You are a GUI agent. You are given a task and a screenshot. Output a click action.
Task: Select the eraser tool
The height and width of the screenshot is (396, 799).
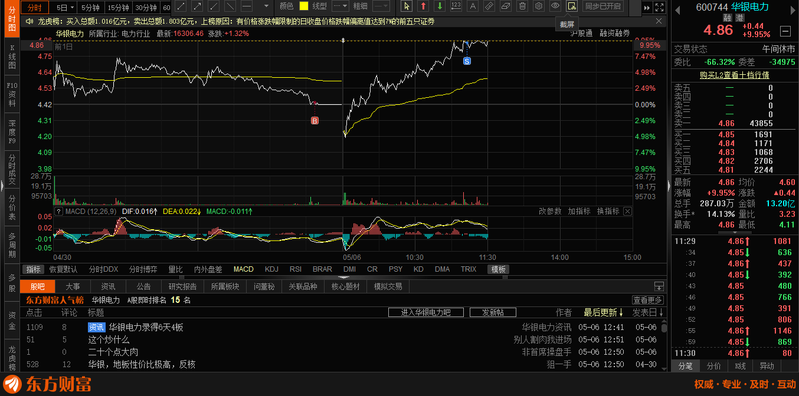[x=506, y=6]
